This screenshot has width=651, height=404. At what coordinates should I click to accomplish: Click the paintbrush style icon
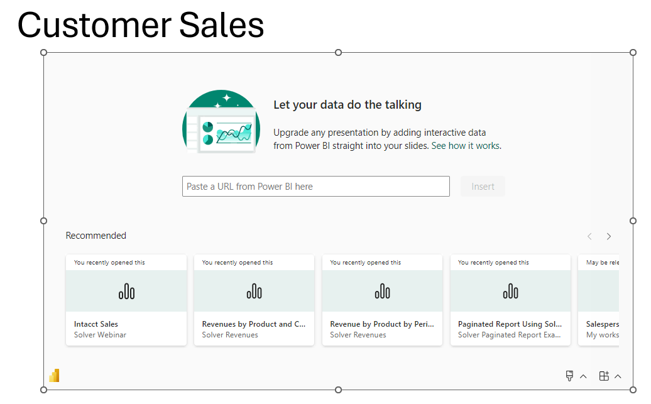(x=569, y=376)
